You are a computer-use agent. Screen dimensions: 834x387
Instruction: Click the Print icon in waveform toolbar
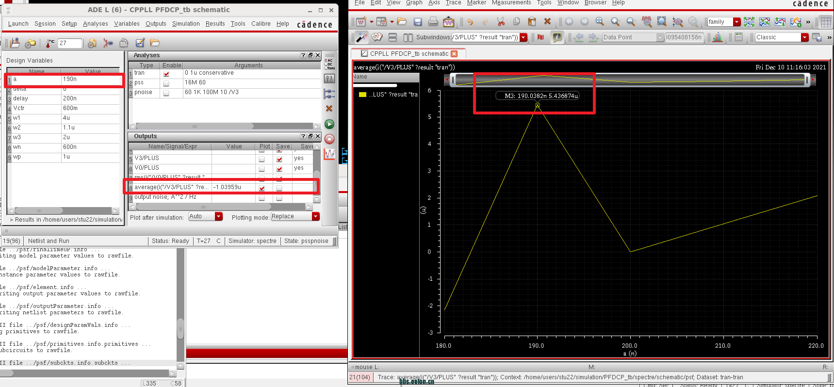tap(433, 22)
